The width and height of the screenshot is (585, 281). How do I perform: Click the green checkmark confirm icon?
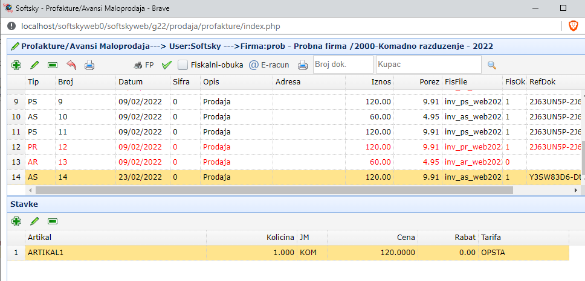tap(167, 65)
